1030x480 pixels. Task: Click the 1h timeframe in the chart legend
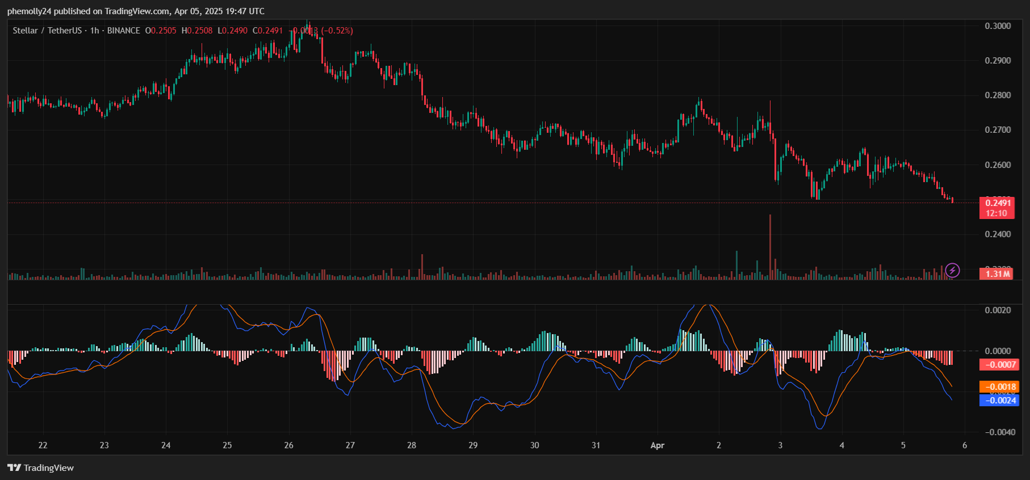point(94,31)
